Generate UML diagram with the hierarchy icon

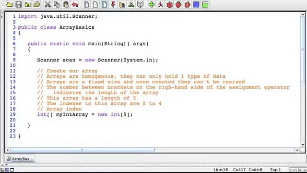131,4
